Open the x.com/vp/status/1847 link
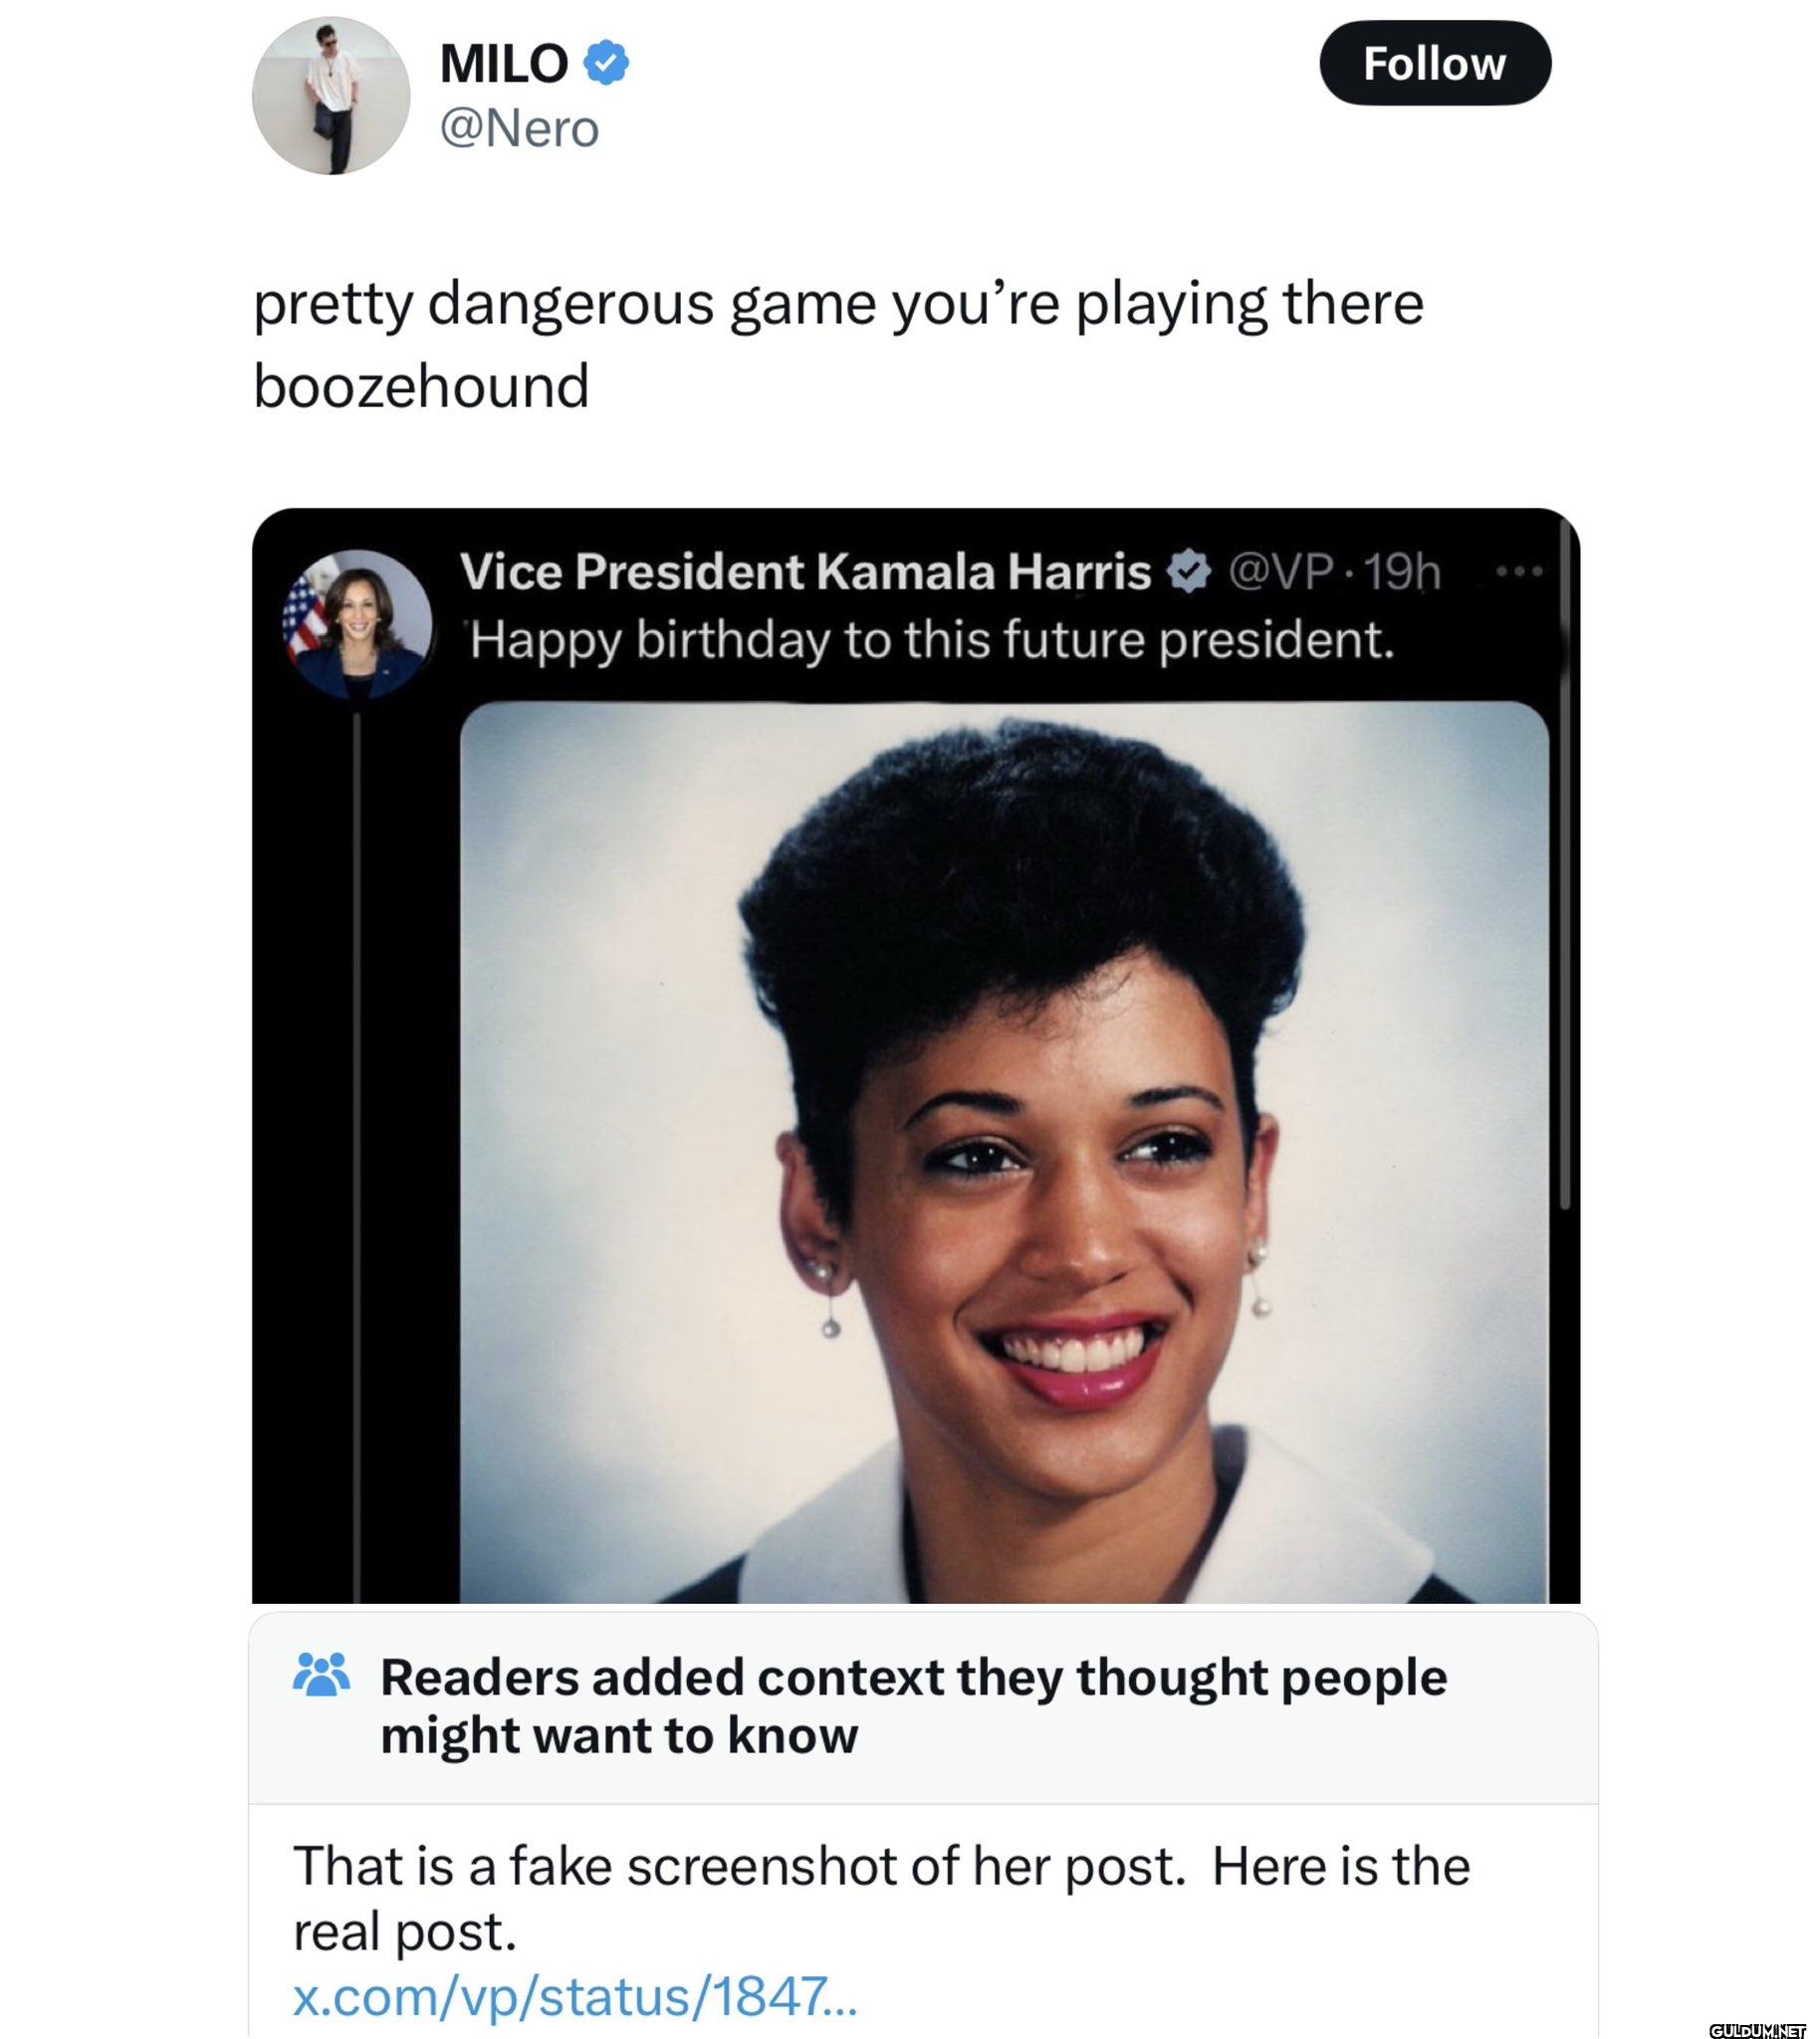 pyautogui.click(x=574, y=1996)
